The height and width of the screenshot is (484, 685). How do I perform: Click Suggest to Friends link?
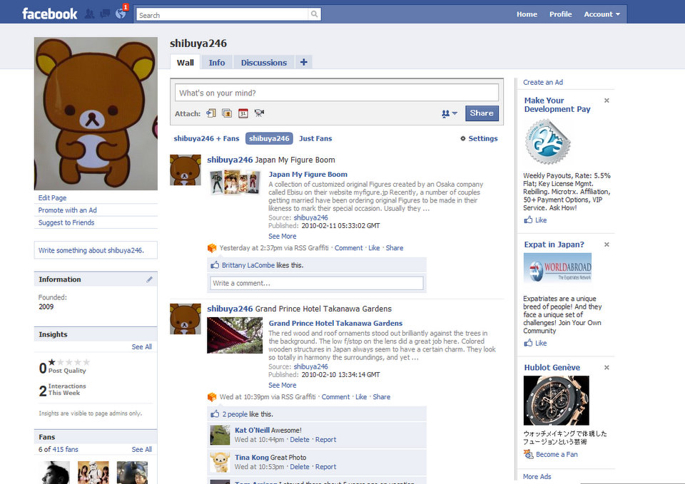66,222
